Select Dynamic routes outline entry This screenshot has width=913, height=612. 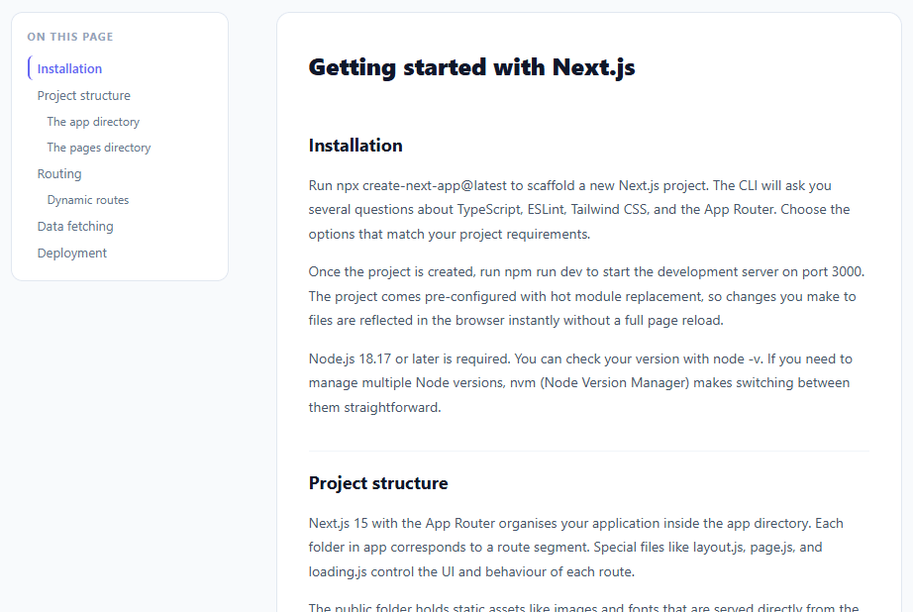tap(88, 200)
